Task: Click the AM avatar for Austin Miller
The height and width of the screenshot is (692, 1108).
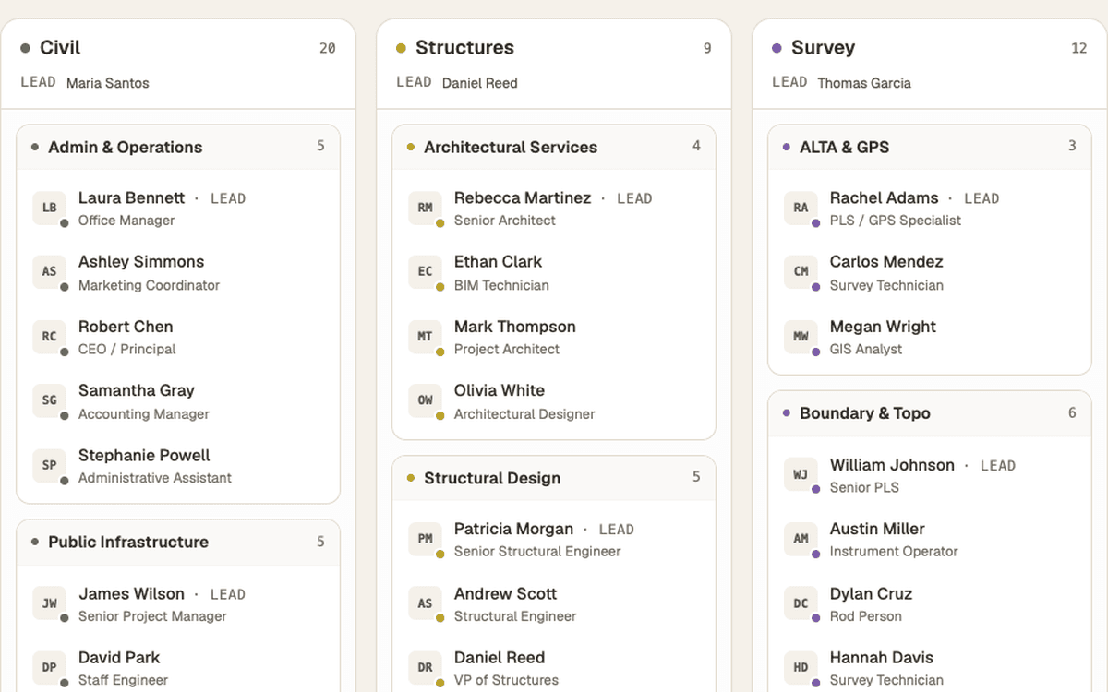Action: pyautogui.click(x=801, y=539)
